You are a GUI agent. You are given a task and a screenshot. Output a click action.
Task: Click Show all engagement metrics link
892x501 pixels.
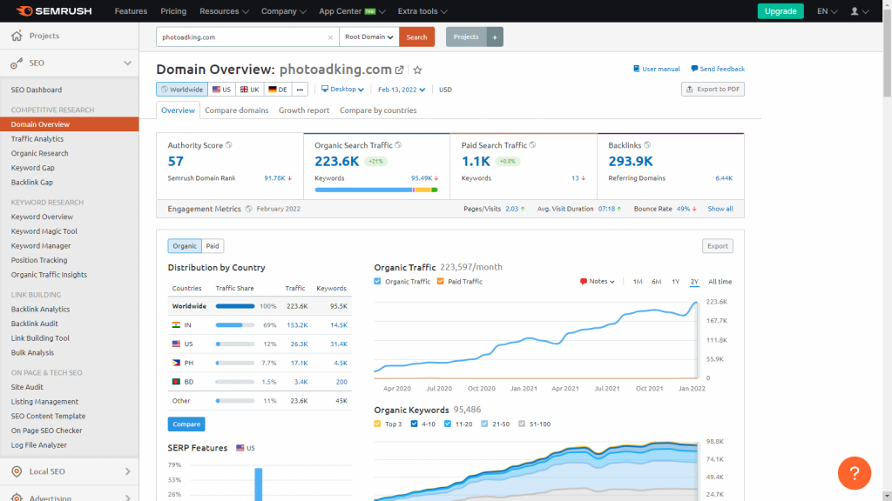(720, 209)
